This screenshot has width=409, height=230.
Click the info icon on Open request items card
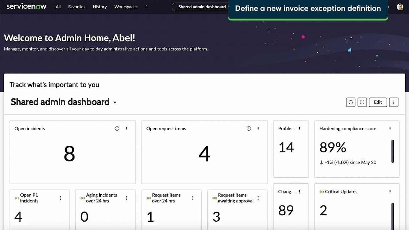[x=249, y=128]
